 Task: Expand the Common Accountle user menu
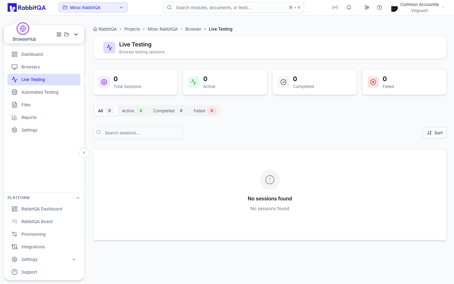click(443, 8)
